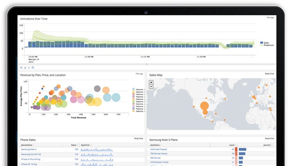Sort the plans table by count column

click(230, 145)
